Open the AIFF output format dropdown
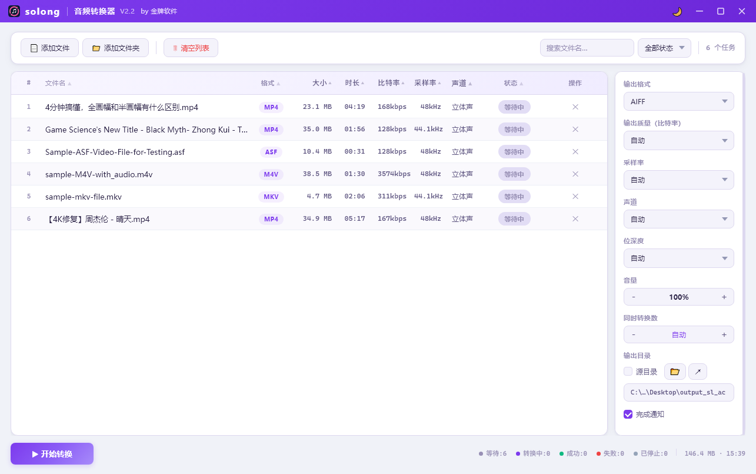This screenshot has height=474, width=756. pyautogui.click(x=678, y=101)
